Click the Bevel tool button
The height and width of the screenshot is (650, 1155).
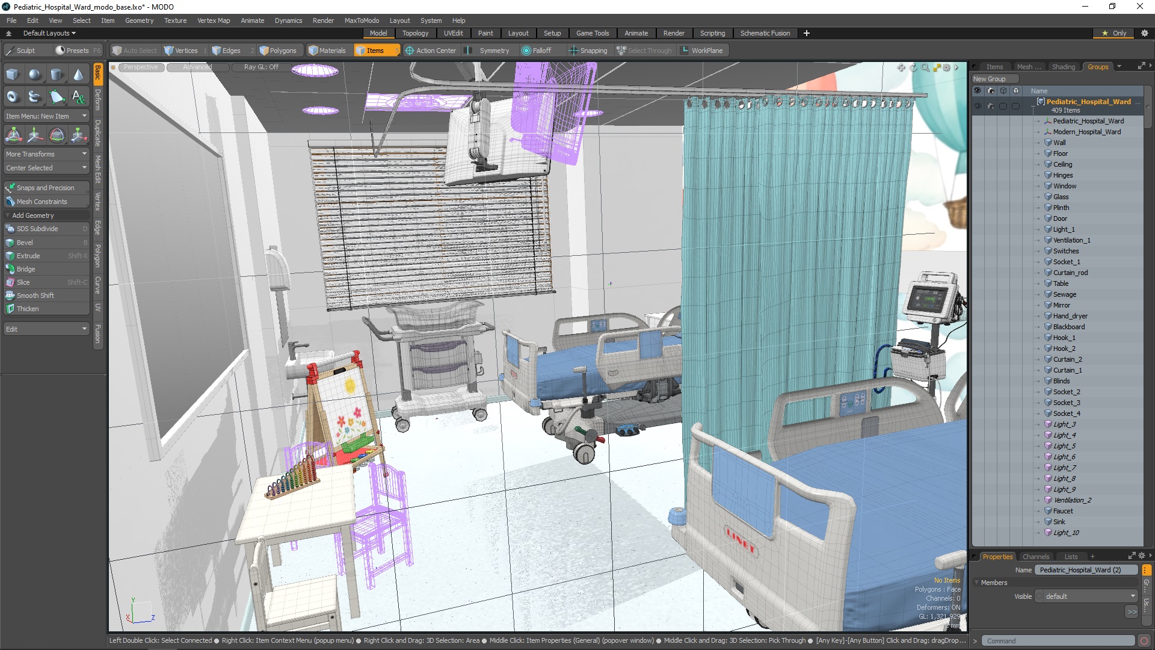point(46,243)
